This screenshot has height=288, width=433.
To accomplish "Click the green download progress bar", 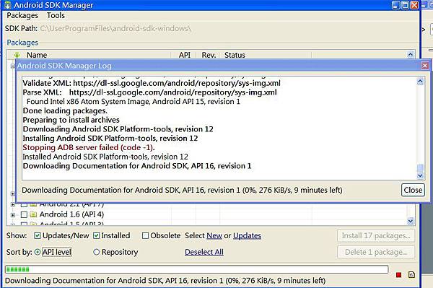I will click(196, 269).
